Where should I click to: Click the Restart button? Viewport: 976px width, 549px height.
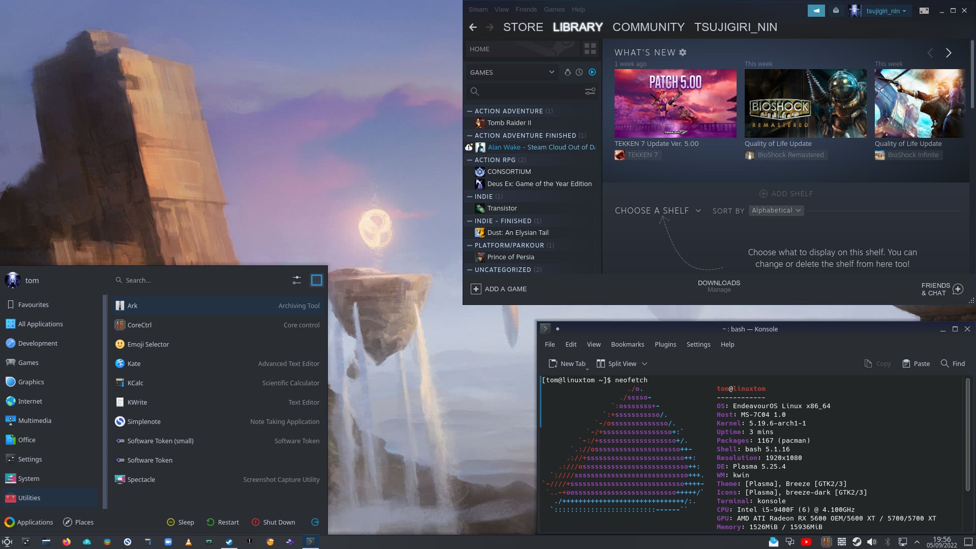point(223,522)
